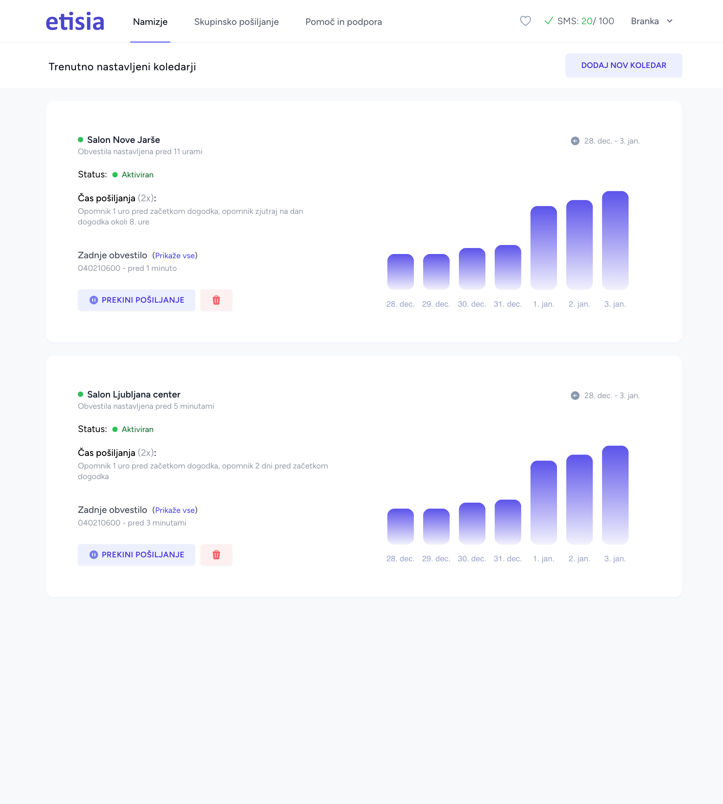Image resolution: width=723 pixels, height=804 pixels.
Task: Open Pomoč in podpora page
Action: [343, 22]
